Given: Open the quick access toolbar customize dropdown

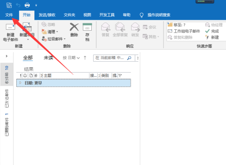Looking at the screenshot, I should [x=36, y=5].
